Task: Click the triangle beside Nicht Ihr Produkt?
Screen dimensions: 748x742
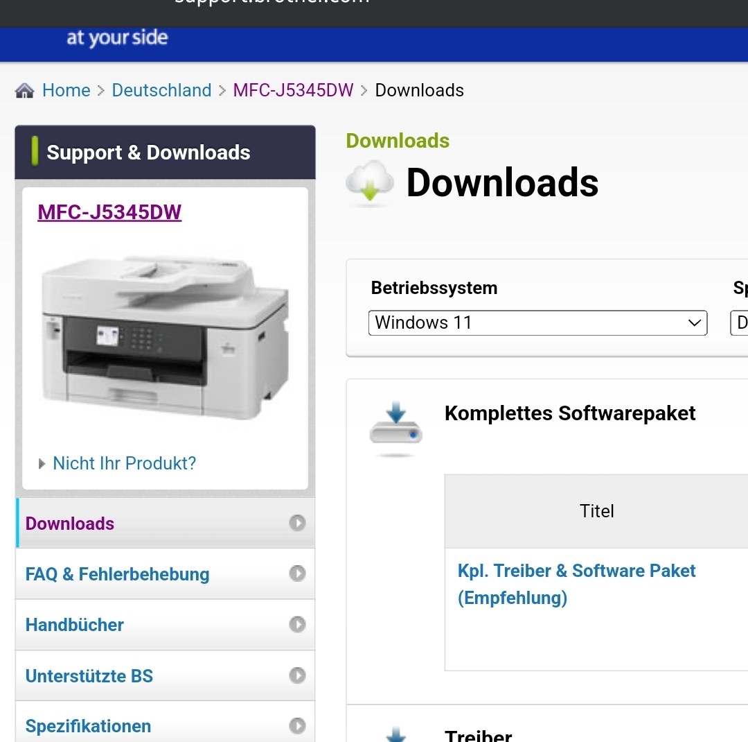Action: (42, 463)
